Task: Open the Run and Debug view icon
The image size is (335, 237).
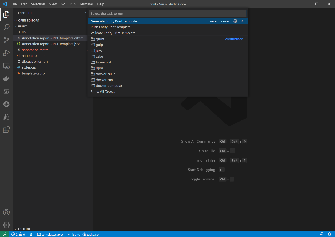Action: tap(6, 53)
